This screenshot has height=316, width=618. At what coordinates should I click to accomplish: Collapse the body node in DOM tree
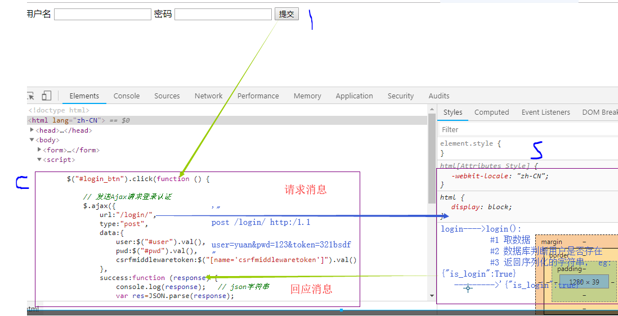32,139
